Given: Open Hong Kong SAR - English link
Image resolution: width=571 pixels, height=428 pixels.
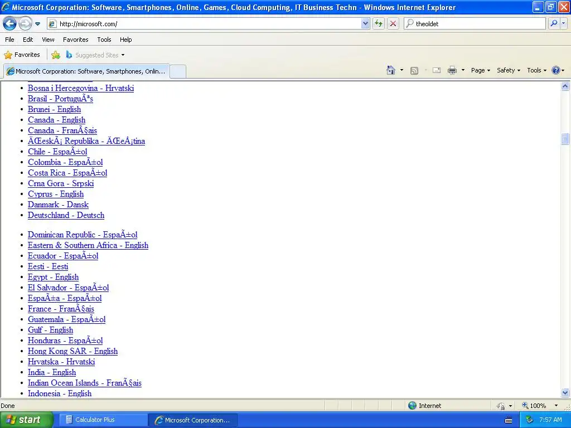Looking at the screenshot, I should [73, 351].
